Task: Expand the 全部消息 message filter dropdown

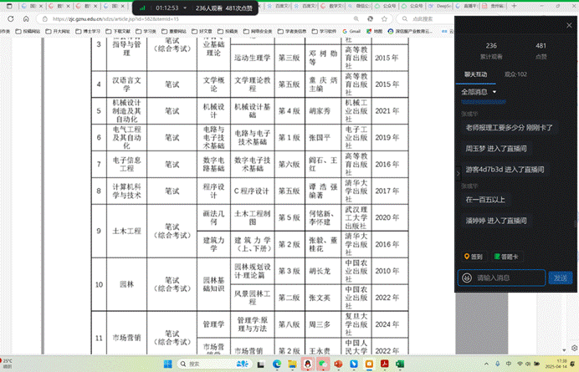Action: click(x=479, y=92)
